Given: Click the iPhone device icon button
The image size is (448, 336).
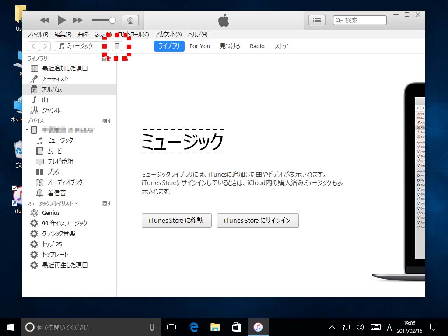Looking at the screenshot, I should (x=117, y=46).
